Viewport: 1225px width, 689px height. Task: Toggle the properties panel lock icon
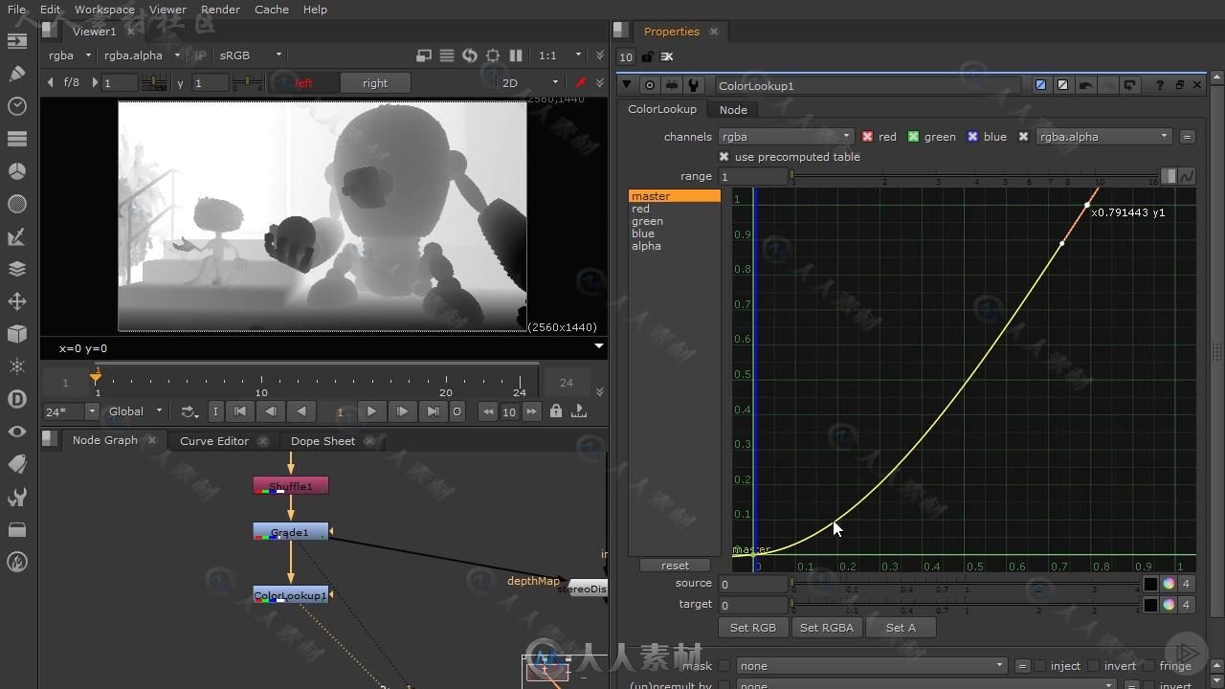tap(648, 57)
